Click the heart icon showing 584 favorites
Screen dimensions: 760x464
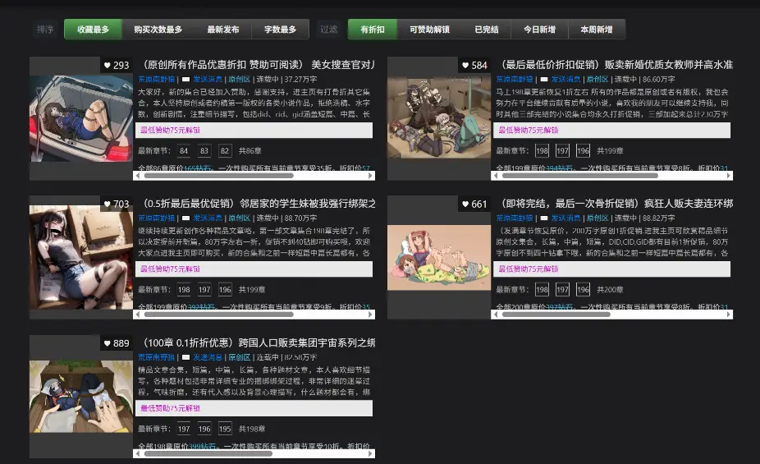pyautogui.click(x=465, y=66)
